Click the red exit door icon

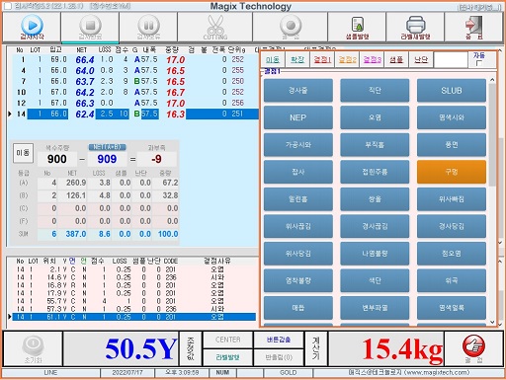coord(474,24)
